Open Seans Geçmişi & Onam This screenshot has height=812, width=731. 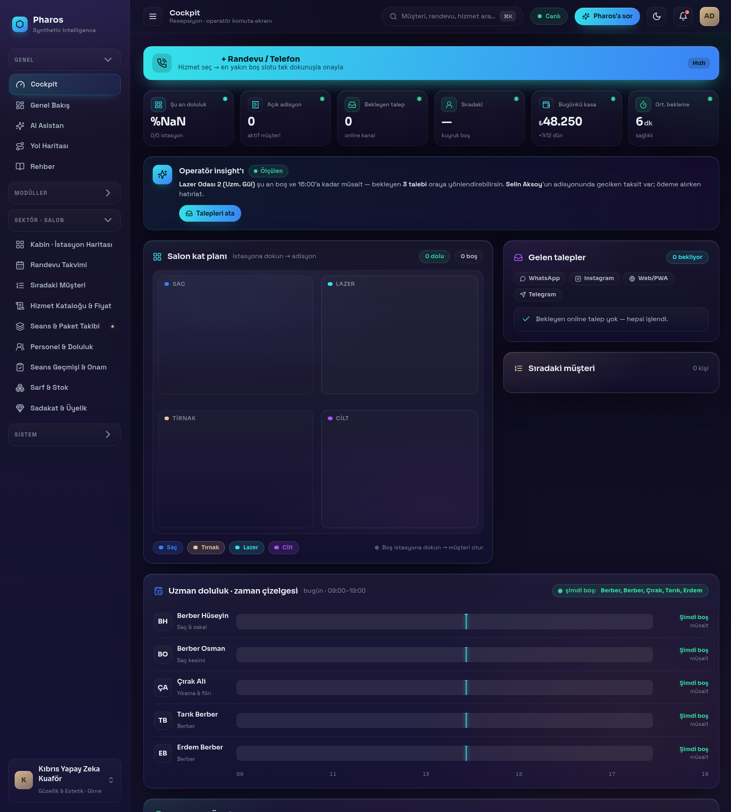65,367
